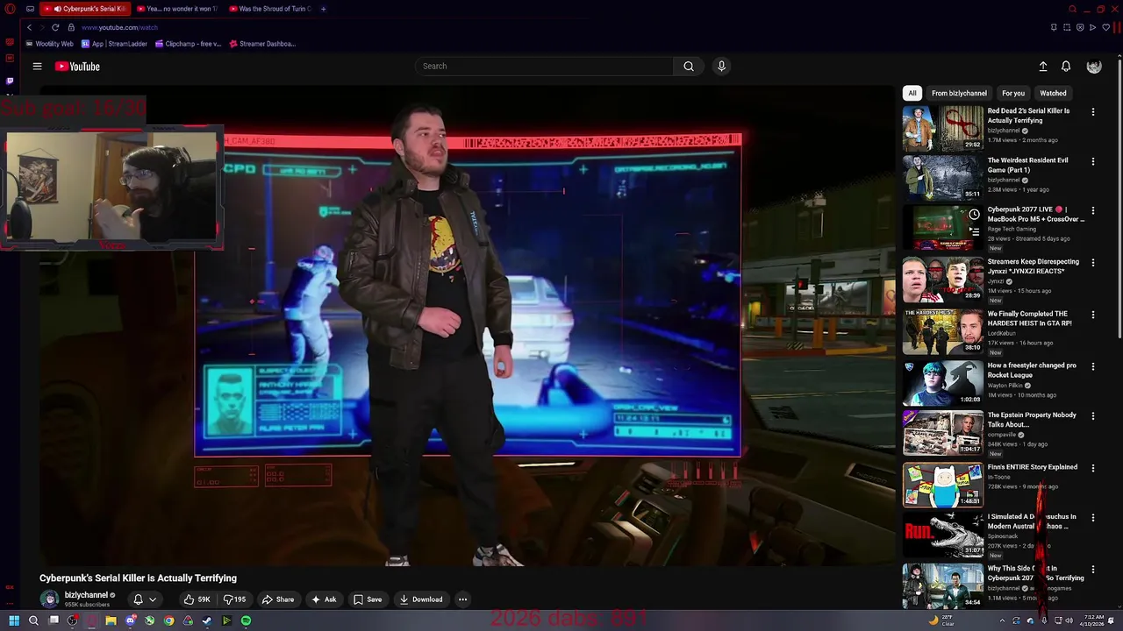Open options for Cyberpunk 2077 LIVE video
The height and width of the screenshot is (631, 1123).
pos(1093,211)
